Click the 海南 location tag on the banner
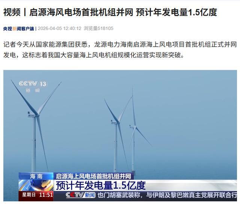 pos(36,177)
